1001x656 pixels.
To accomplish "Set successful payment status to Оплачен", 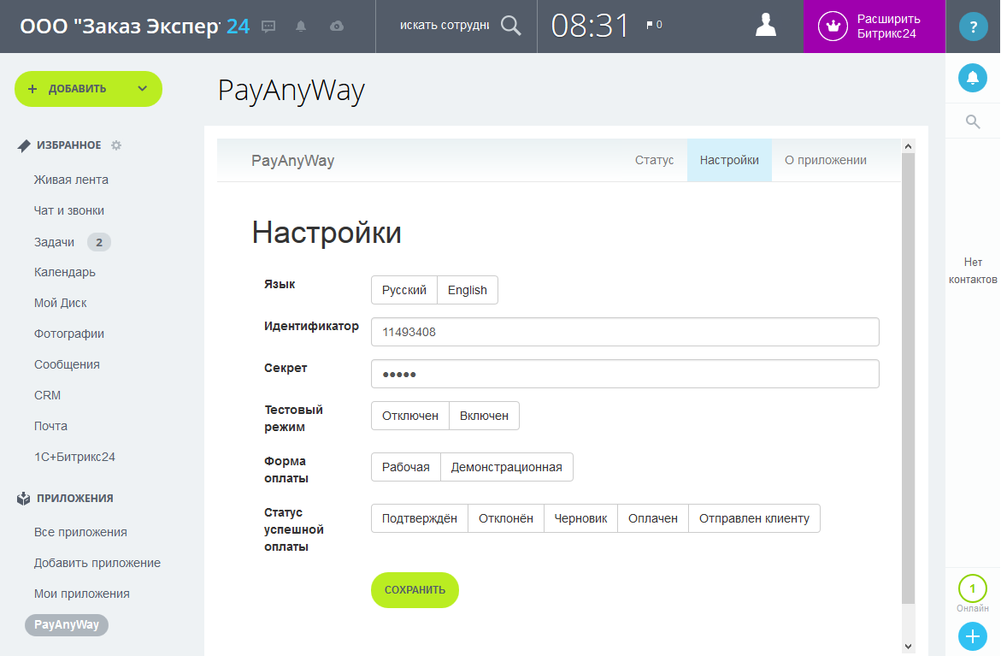I will click(652, 517).
